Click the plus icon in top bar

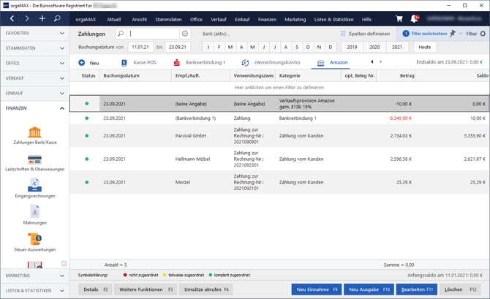(42, 19)
